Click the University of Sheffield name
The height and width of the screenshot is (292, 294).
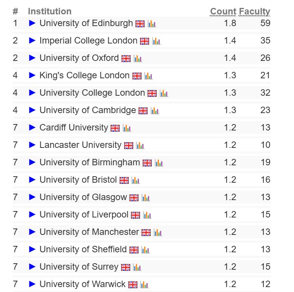click(83, 249)
